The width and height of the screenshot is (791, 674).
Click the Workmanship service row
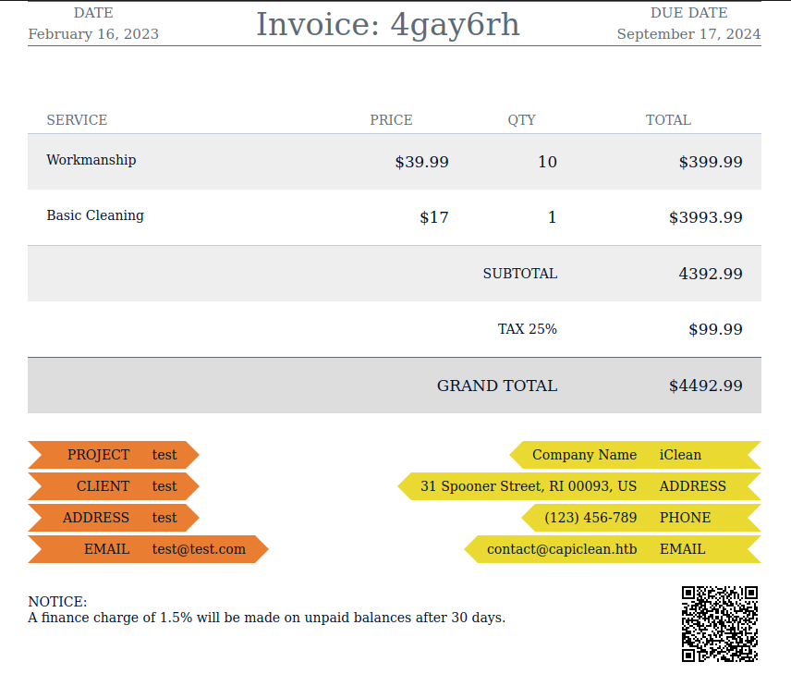[x=91, y=160]
